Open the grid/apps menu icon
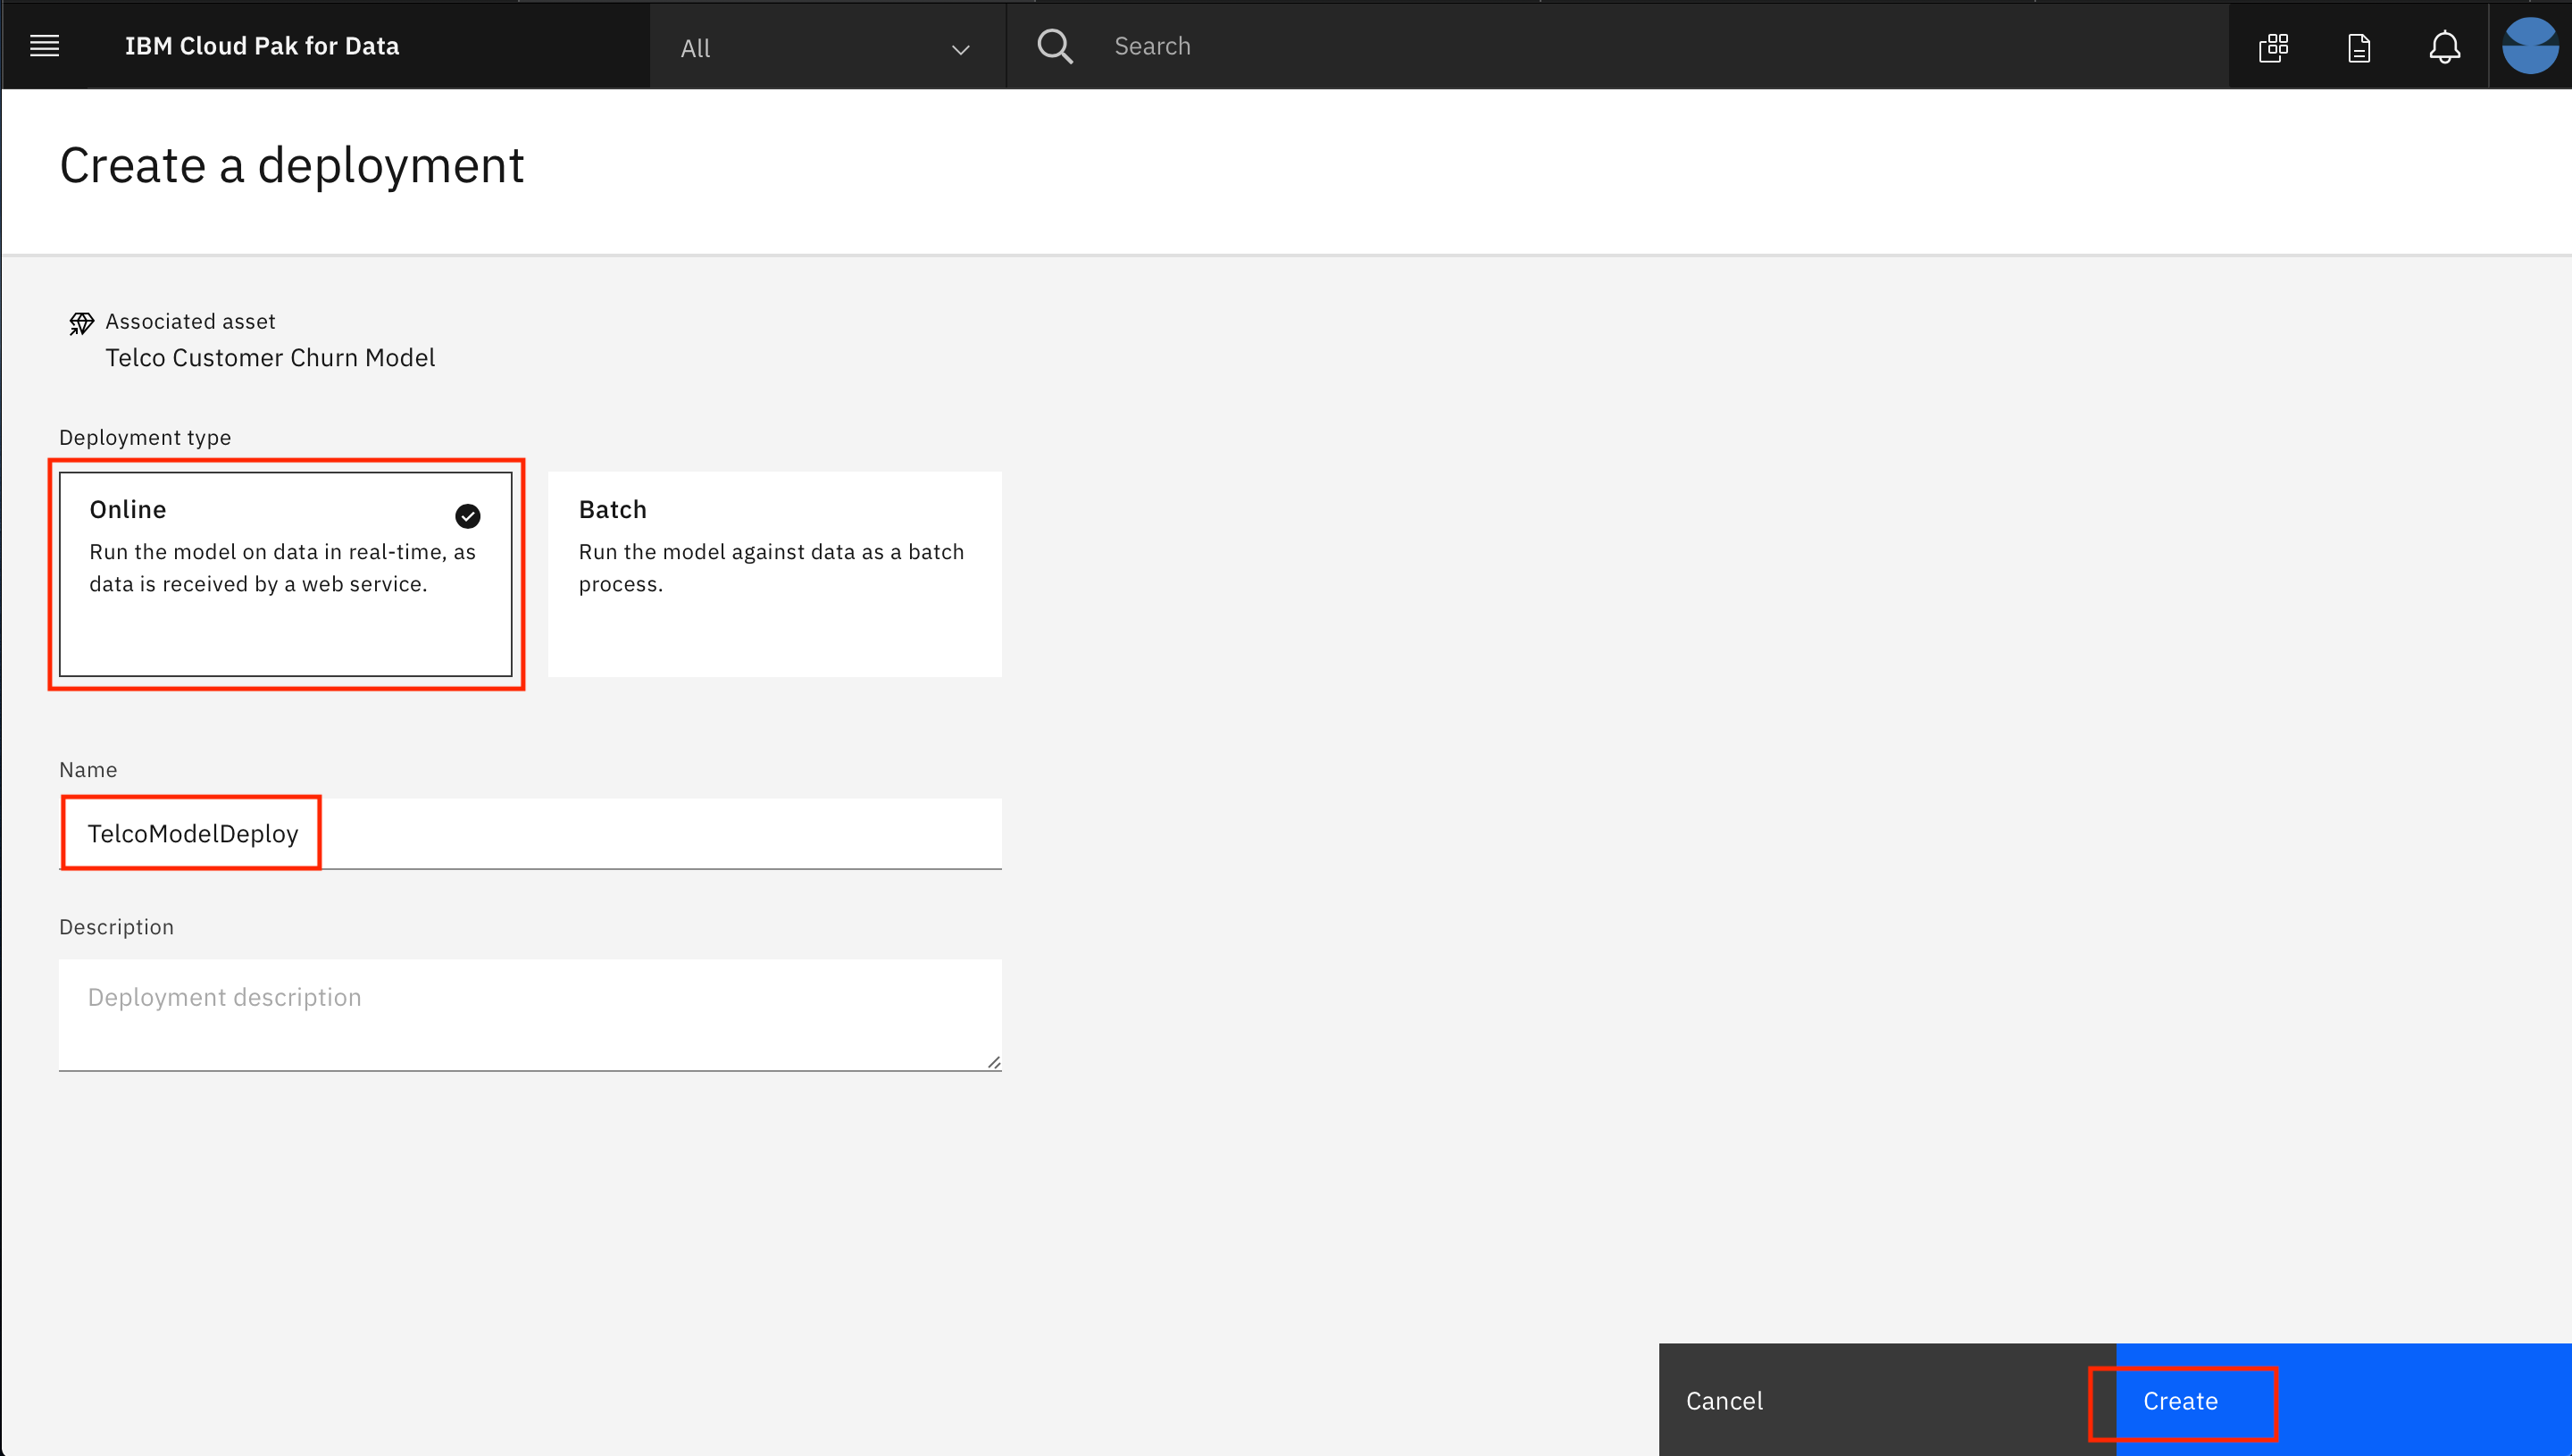The width and height of the screenshot is (2572, 1456). click(2276, 44)
